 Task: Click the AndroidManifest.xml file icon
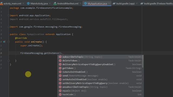(x=55, y=4)
